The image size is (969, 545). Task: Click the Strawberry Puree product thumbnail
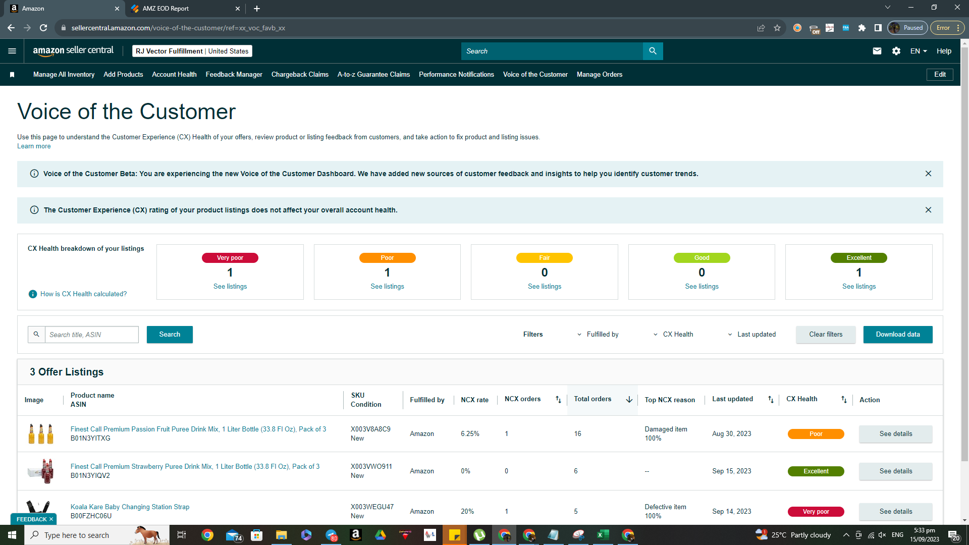point(41,471)
